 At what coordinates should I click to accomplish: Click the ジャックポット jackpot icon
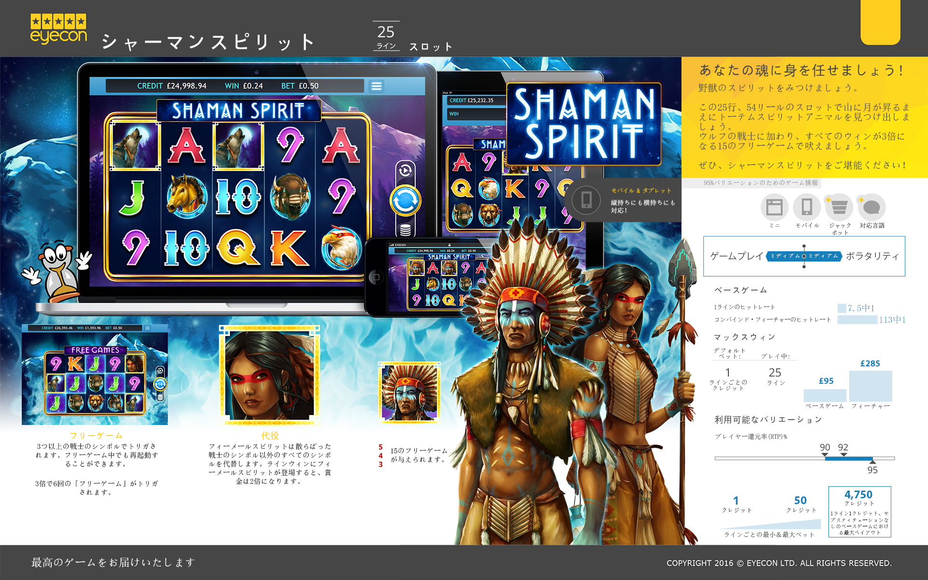[839, 207]
